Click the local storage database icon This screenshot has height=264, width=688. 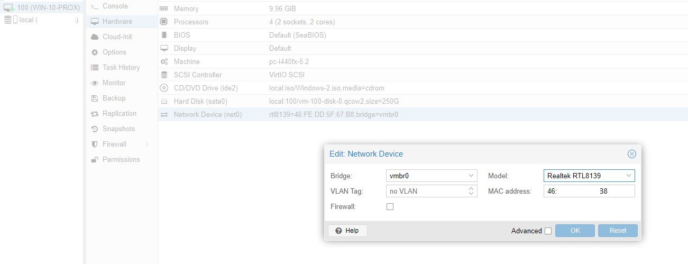(x=7, y=20)
